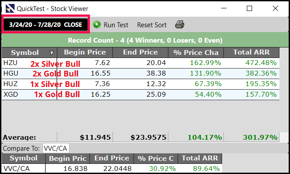Maximize the Stock Viewer window
This screenshot has width=290, height=174.
tap(249, 8)
